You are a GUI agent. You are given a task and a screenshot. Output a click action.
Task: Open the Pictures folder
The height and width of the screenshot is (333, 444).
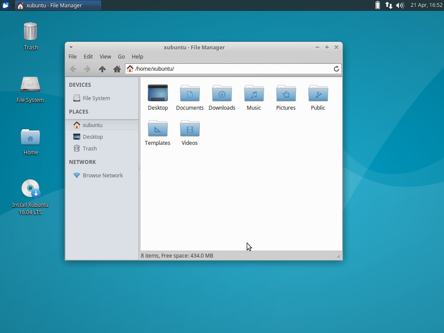[286, 93]
